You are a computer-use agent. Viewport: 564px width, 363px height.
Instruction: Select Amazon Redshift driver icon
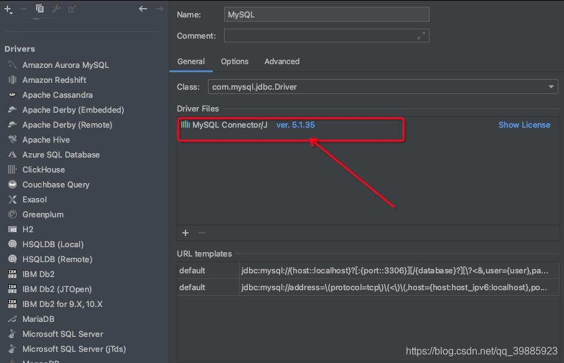click(x=12, y=80)
